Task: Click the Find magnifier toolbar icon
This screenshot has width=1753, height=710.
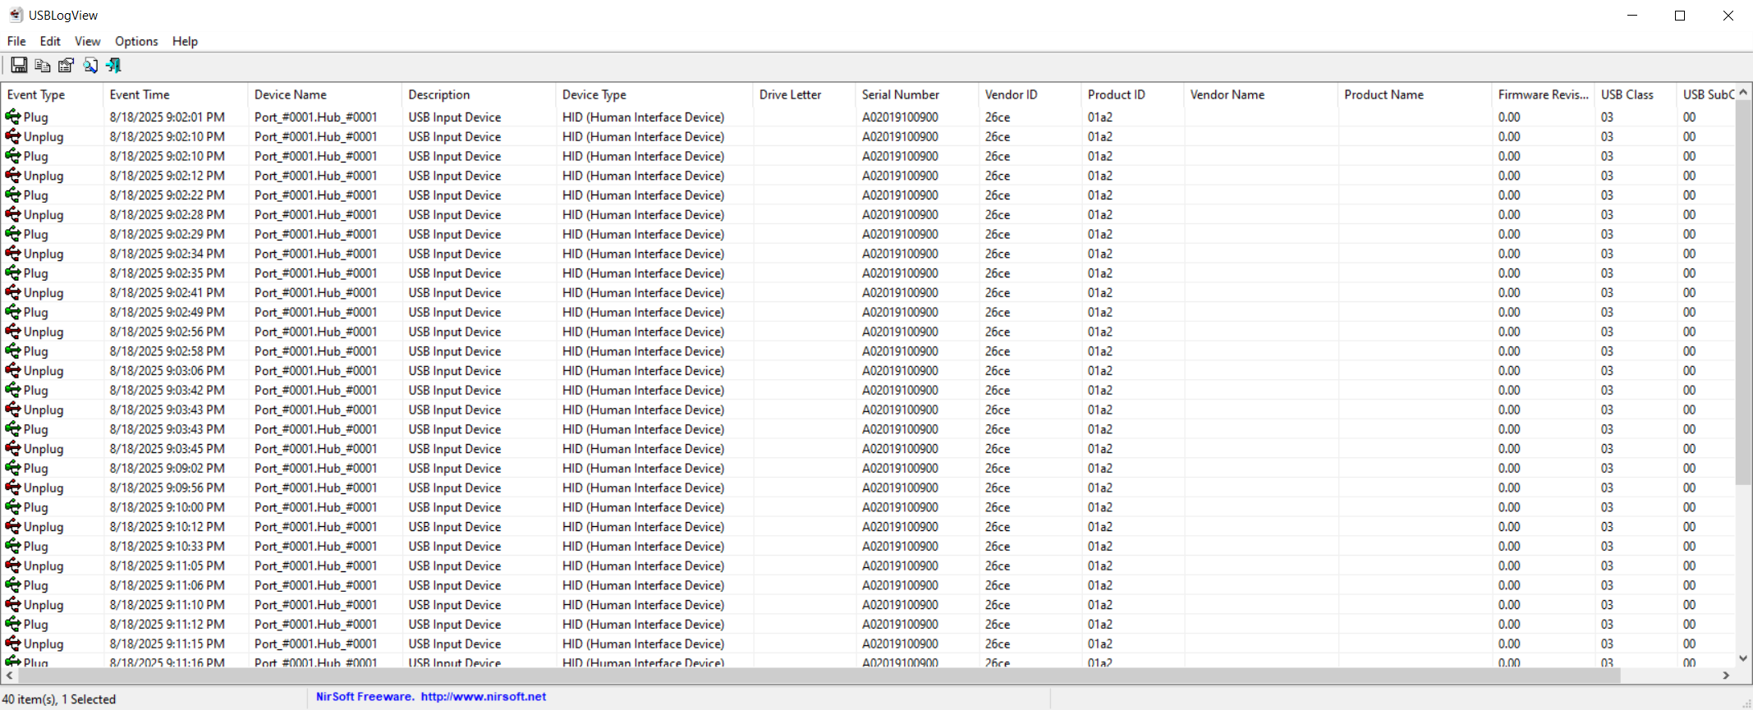Action: (90, 65)
